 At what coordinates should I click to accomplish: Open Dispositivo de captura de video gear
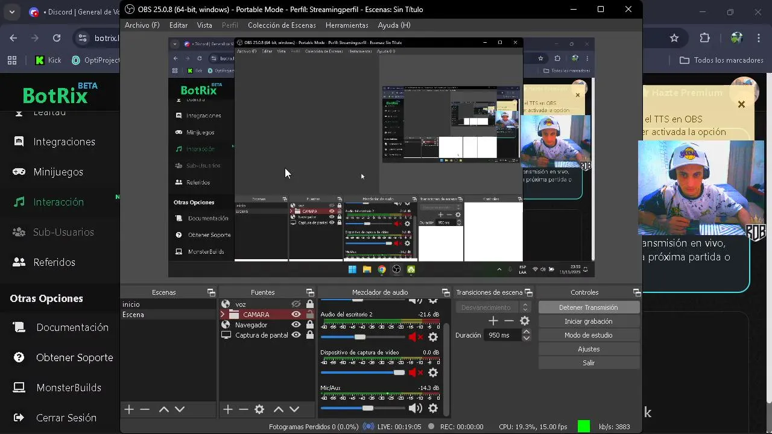(x=433, y=373)
